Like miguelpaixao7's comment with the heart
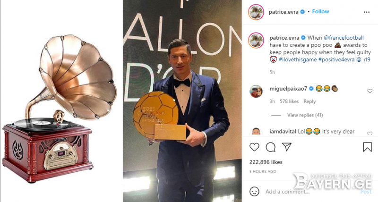The width and height of the screenshot is (378, 202). pyautogui.click(x=370, y=91)
